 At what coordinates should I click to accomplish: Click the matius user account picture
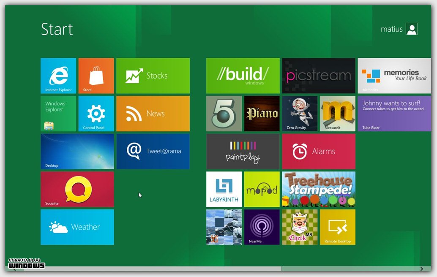(411, 29)
